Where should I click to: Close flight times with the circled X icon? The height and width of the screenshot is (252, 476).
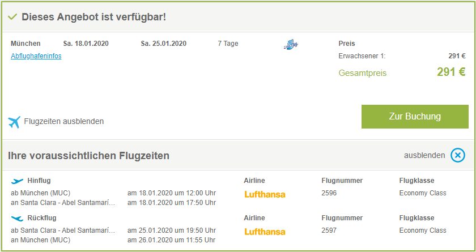458,155
